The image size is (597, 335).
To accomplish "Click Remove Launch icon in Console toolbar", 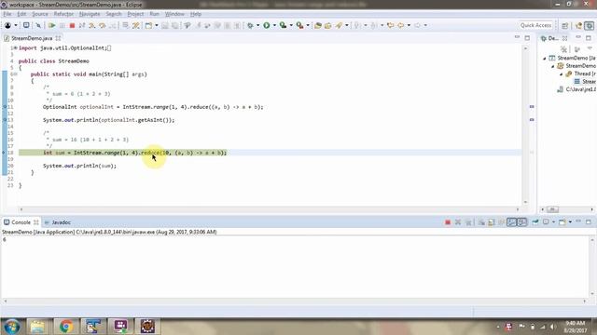I will (458, 222).
